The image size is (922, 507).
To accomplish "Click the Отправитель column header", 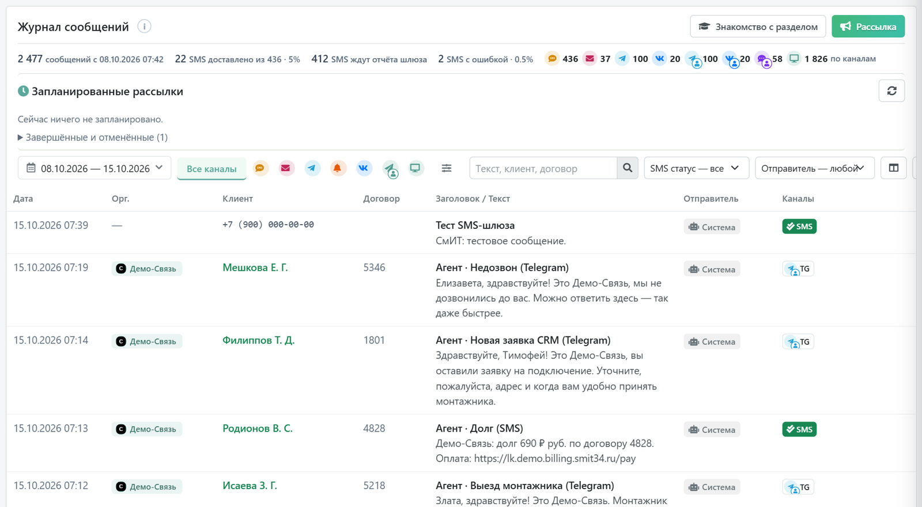I will (x=711, y=199).
